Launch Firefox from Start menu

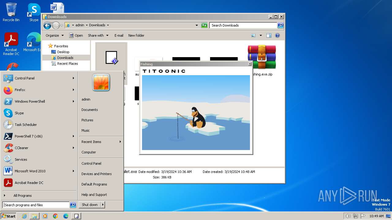[x=39, y=90]
